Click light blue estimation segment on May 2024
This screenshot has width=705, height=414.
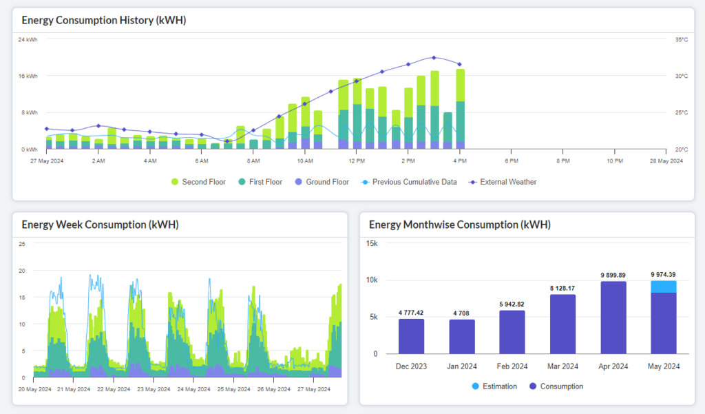click(663, 287)
